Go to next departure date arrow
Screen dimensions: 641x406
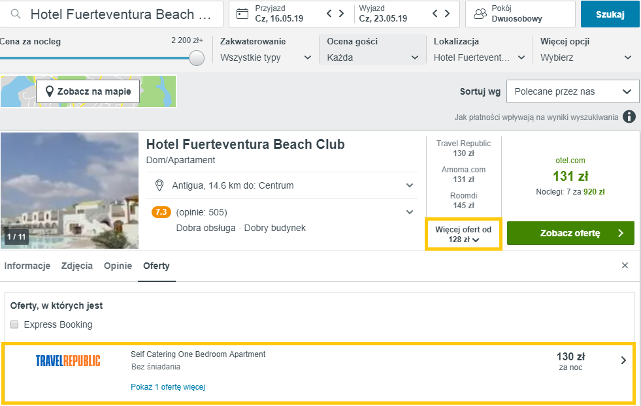pyautogui.click(x=447, y=14)
